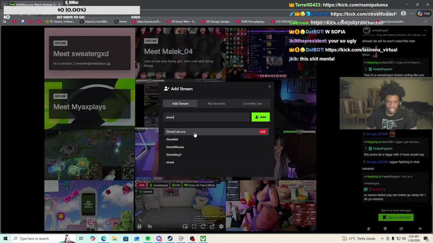The width and height of the screenshot is (433, 243).
Task: Enable picture-in-picture on stream player
Action: 185,226
